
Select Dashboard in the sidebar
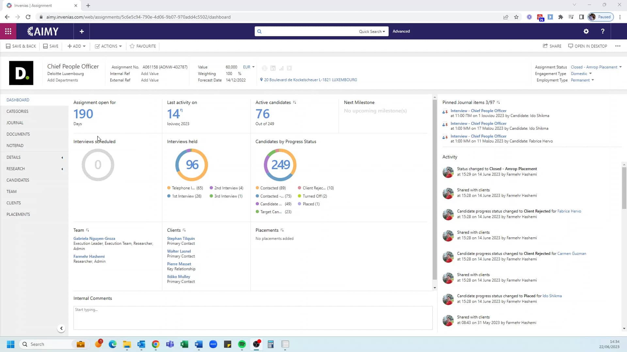coord(18,100)
